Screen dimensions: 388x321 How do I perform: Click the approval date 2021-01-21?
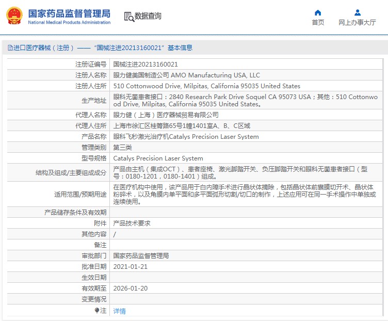coord(131,266)
